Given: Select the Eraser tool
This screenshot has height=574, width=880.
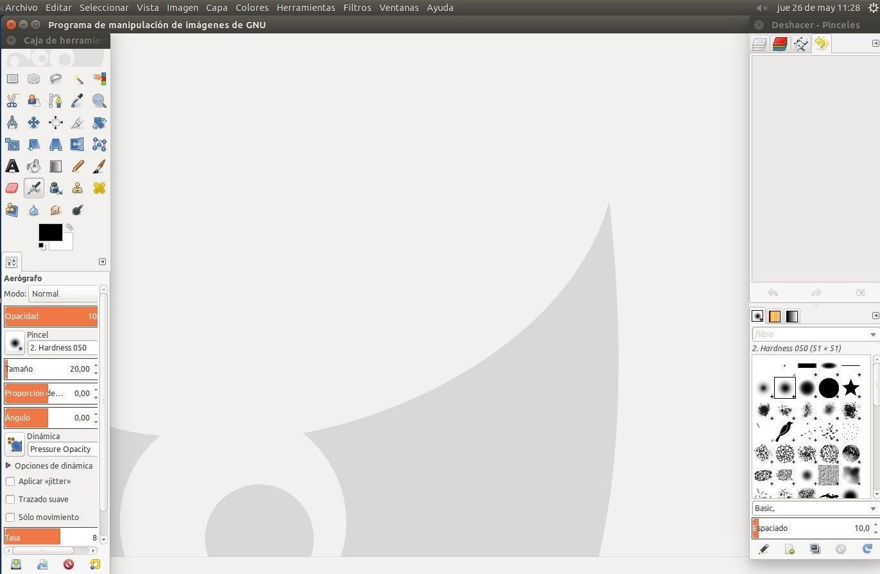Looking at the screenshot, I should click(x=12, y=188).
